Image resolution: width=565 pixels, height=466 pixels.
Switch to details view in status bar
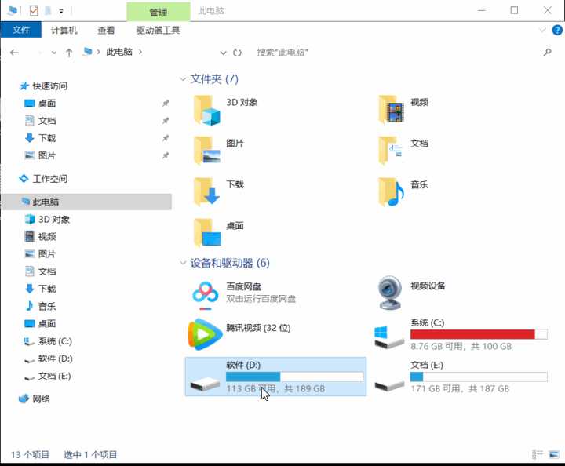click(x=538, y=454)
